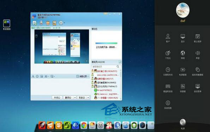
Task: Launch the rocket app in the dock
Action: click(x=42, y=125)
